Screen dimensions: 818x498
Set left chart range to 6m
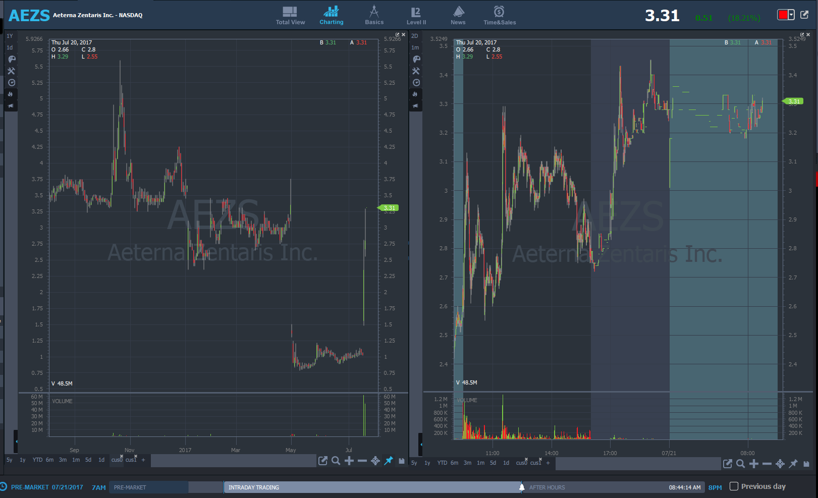49,460
